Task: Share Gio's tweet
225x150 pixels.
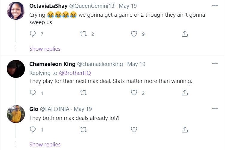Action: [185, 130]
